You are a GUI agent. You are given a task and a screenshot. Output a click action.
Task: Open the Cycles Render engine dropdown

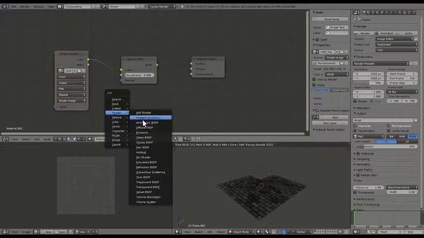(162, 7)
